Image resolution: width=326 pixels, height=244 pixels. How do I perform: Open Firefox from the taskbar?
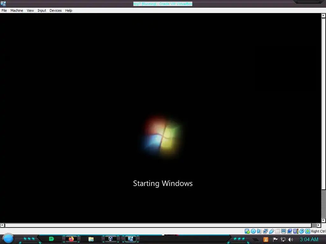tap(71, 239)
